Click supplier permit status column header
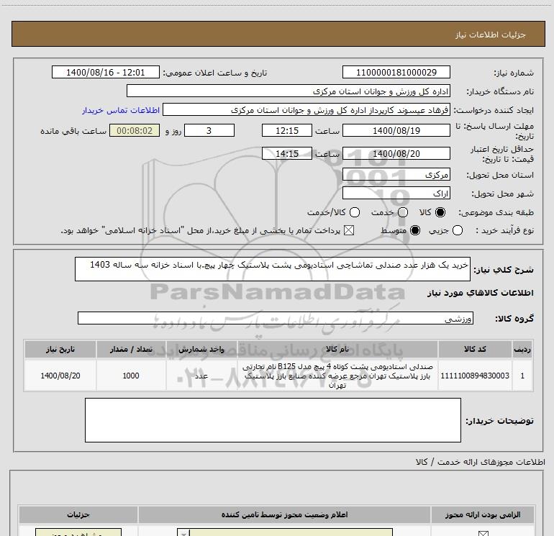 click(x=284, y=514)
